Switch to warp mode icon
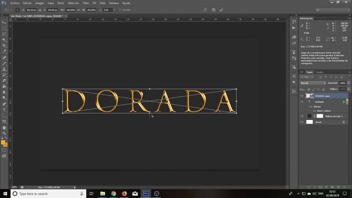The height and width of the screenshot is (198, 352). point(205,10)
